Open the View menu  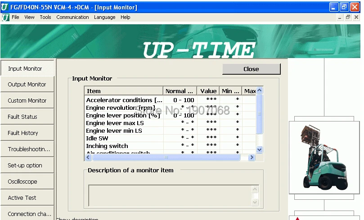[x=30, y=17]
